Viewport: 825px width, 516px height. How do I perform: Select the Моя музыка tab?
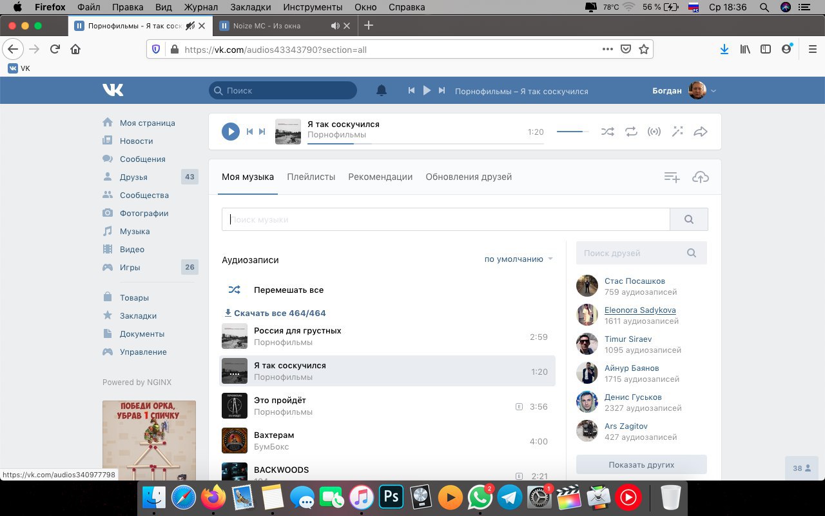pos(247,177)
